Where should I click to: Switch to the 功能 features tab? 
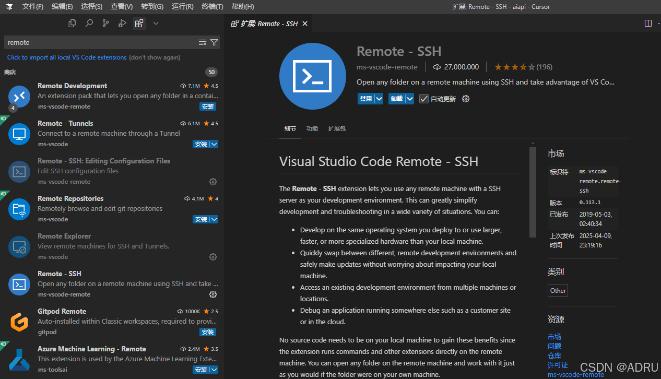(x=312, y=128)
